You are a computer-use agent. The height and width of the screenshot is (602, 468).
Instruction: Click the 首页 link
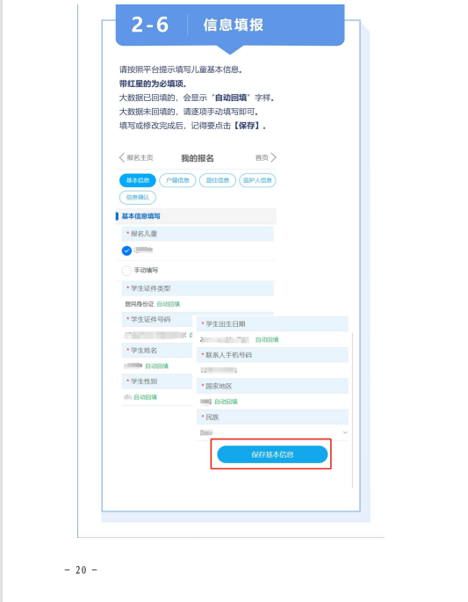(x=262, y=158)
